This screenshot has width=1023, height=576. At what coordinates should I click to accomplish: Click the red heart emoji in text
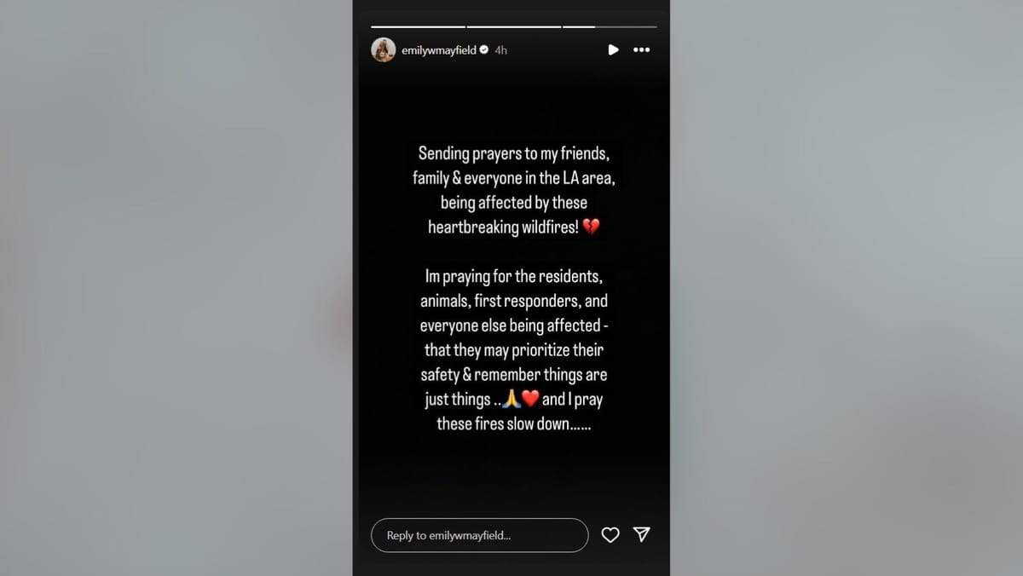529,400
